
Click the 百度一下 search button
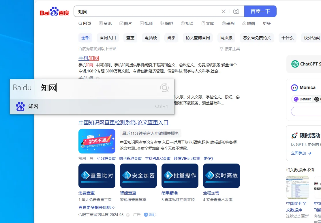coord(260,11)
